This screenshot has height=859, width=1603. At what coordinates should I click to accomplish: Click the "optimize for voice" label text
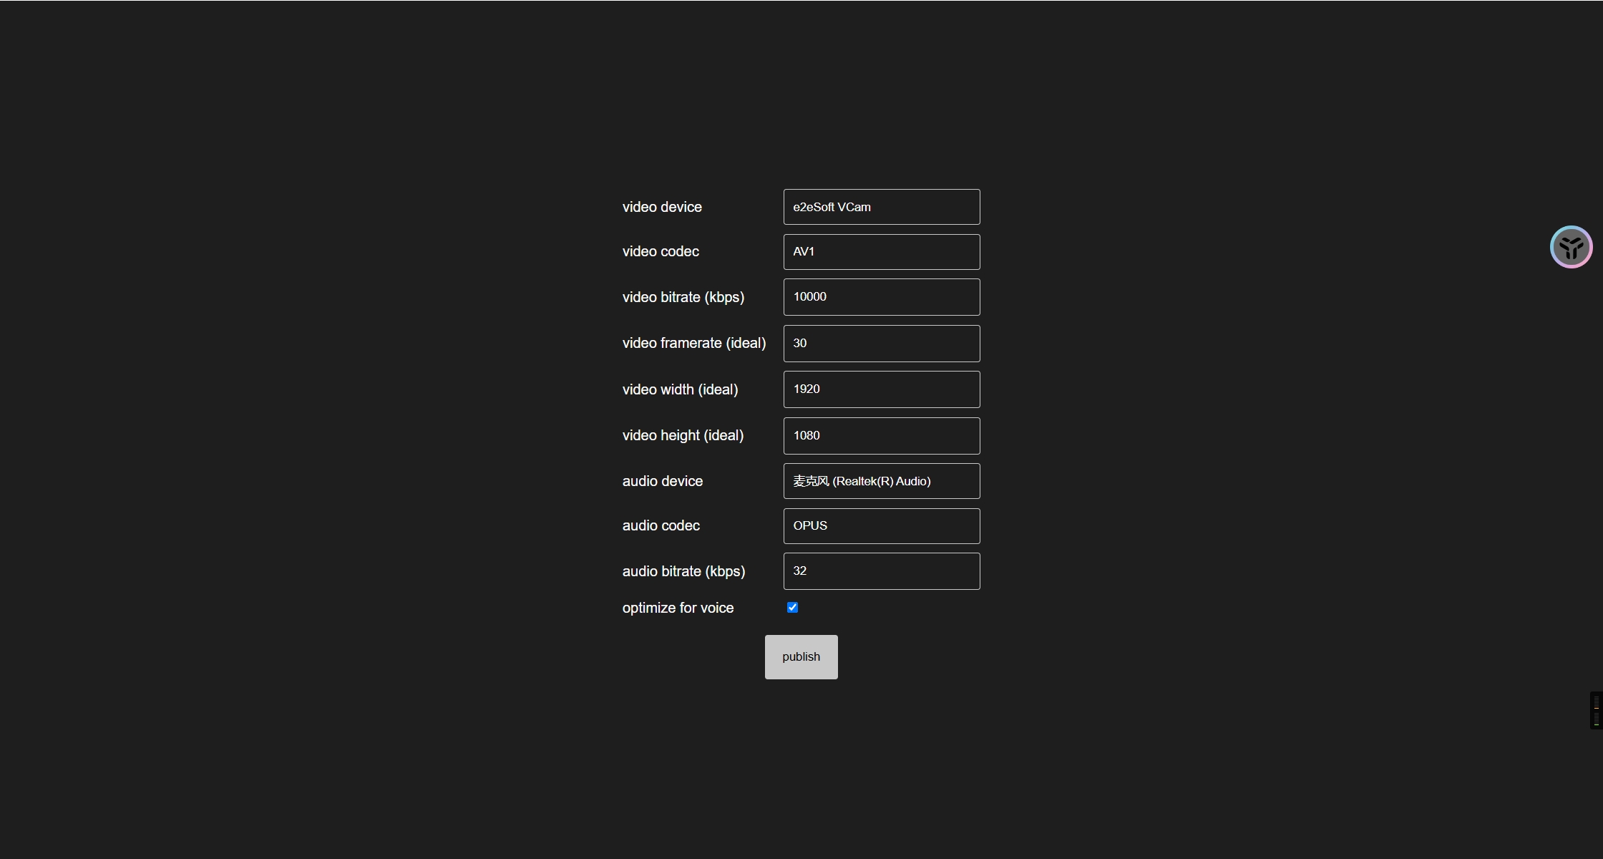pyautogui.click(x=678, y=608)
